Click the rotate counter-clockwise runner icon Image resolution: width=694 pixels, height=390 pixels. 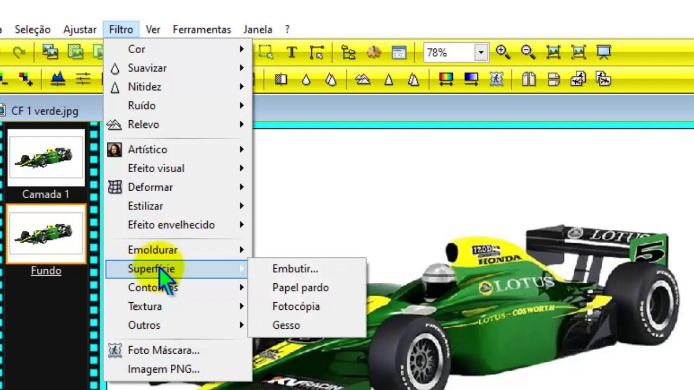[x=579, y=80]
